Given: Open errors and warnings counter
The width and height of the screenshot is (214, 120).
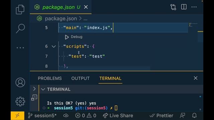Looking at the screenshot, I should click(x=86, y=116).
